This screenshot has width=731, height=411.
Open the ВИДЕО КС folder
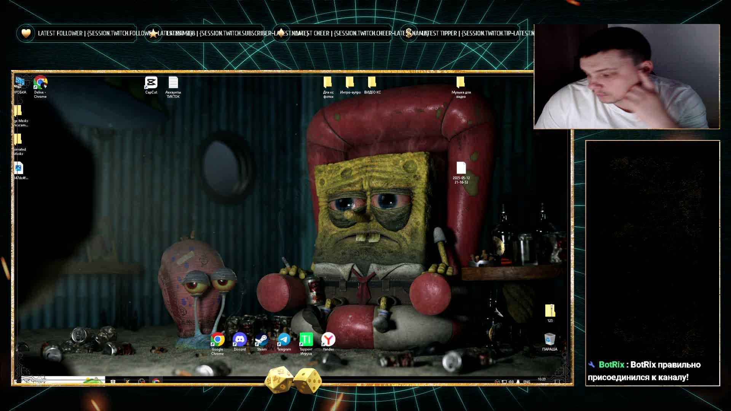pos(372,85)
